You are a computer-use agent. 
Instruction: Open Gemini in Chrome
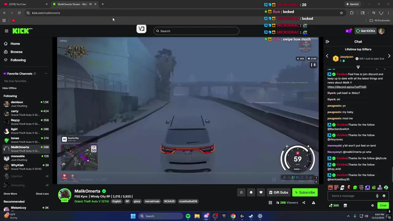click(352, 4)
